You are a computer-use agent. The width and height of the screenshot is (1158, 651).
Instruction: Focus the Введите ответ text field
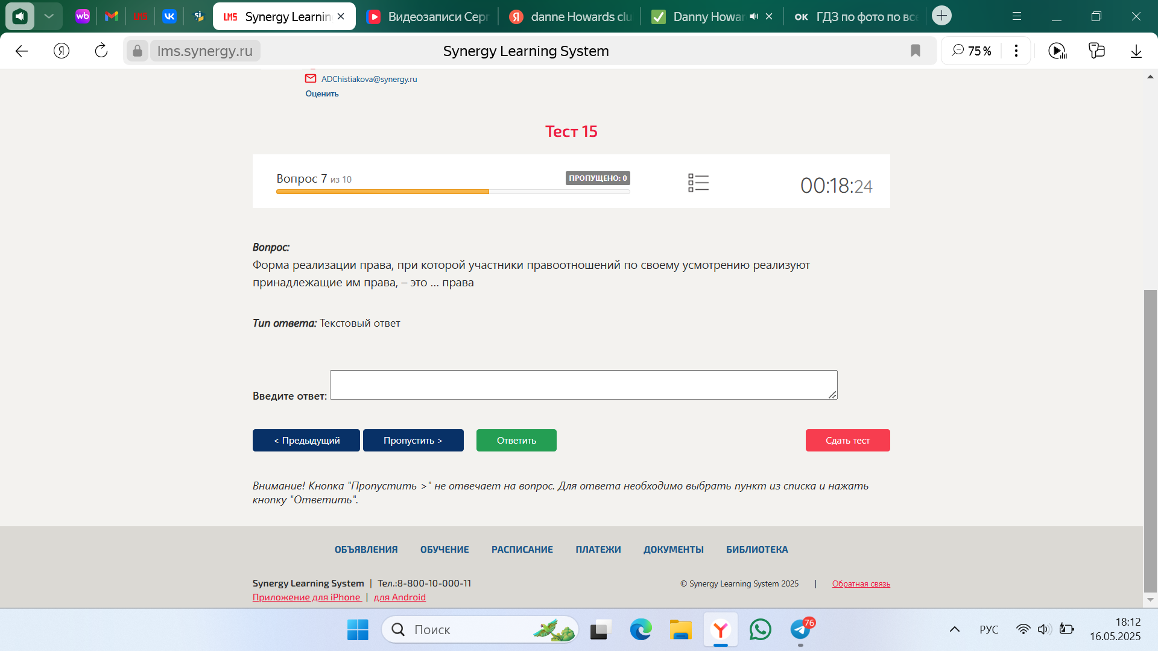pyautogui.click(x=583, y=385)
